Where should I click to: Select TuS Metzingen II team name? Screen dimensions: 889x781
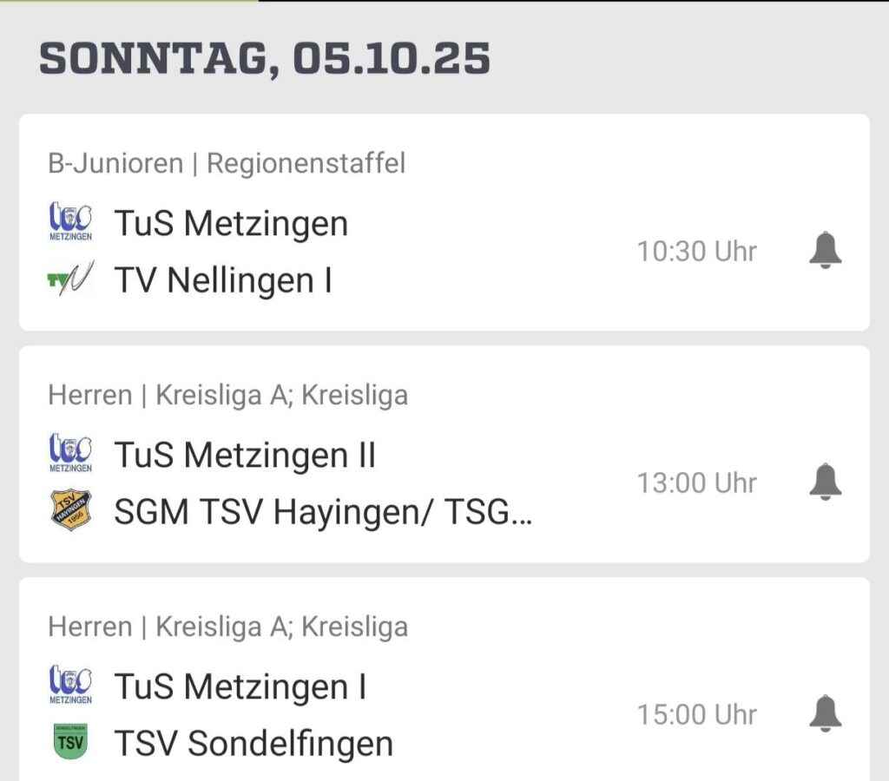tap(245, 455)
